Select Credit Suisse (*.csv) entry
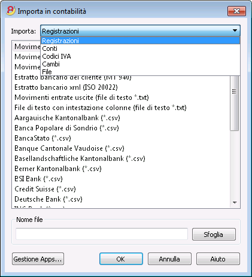The width and height of the screenshot is (252, 277). click(x=45, y=189)
